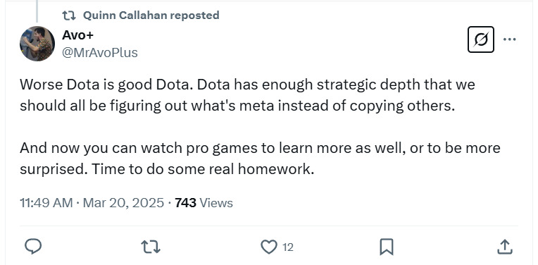Open the 'Quinn Callahan reposted' link
The image size is (538, 265).
pyautogui.click(x=151, y=15)
